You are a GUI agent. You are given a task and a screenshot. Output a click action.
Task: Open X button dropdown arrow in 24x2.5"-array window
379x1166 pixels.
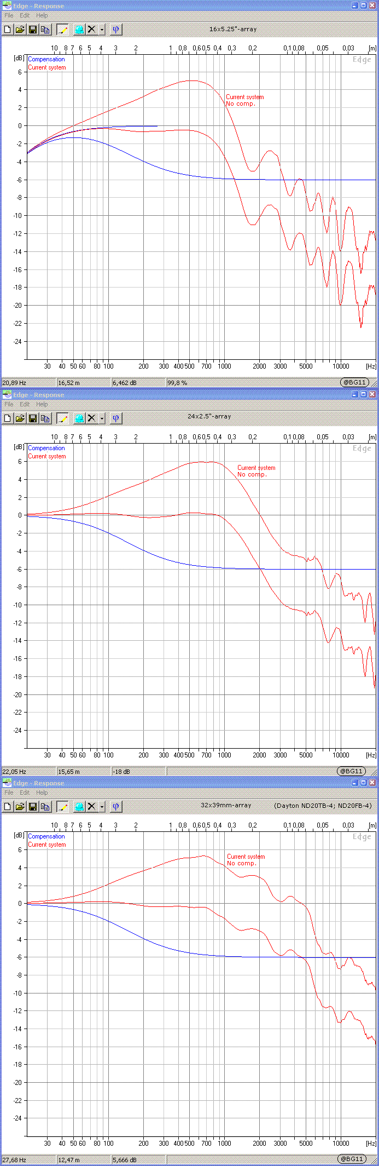click(x=102, y=418)
